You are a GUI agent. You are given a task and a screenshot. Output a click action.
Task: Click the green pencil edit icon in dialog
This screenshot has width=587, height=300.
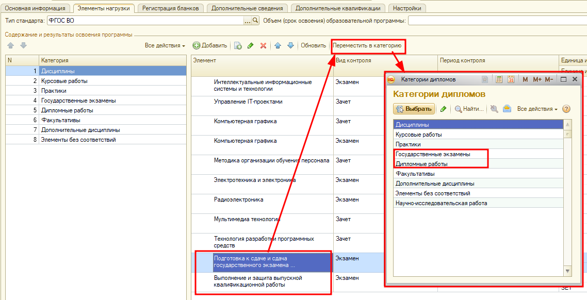coord(443,109)
